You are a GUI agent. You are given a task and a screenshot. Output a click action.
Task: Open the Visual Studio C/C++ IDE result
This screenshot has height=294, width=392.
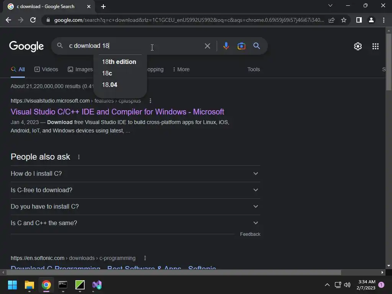(117, 112)
